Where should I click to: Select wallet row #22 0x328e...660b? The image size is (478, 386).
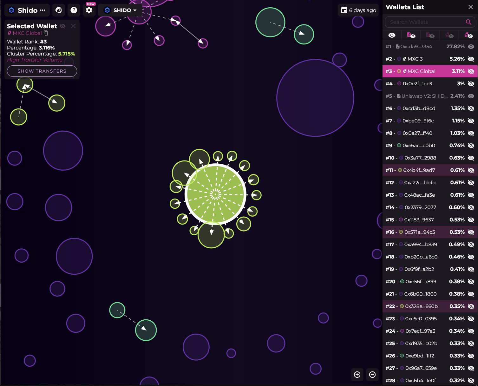pyautogui.click(x=430, y=306)
